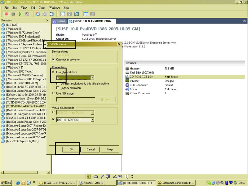Viewport: 248px width, 186px height.
Task: Click the ISO image path input field
Action: (76, 99)
